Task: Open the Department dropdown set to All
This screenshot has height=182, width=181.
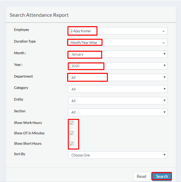Action: coord(118,77)
